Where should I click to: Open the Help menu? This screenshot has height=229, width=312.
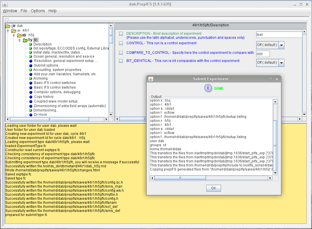pyautogui.click(x=53, y=11)
